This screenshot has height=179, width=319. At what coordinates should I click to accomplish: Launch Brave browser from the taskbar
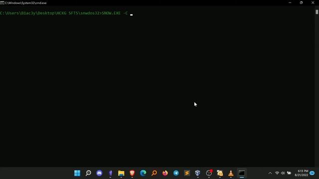click(132, 173)
